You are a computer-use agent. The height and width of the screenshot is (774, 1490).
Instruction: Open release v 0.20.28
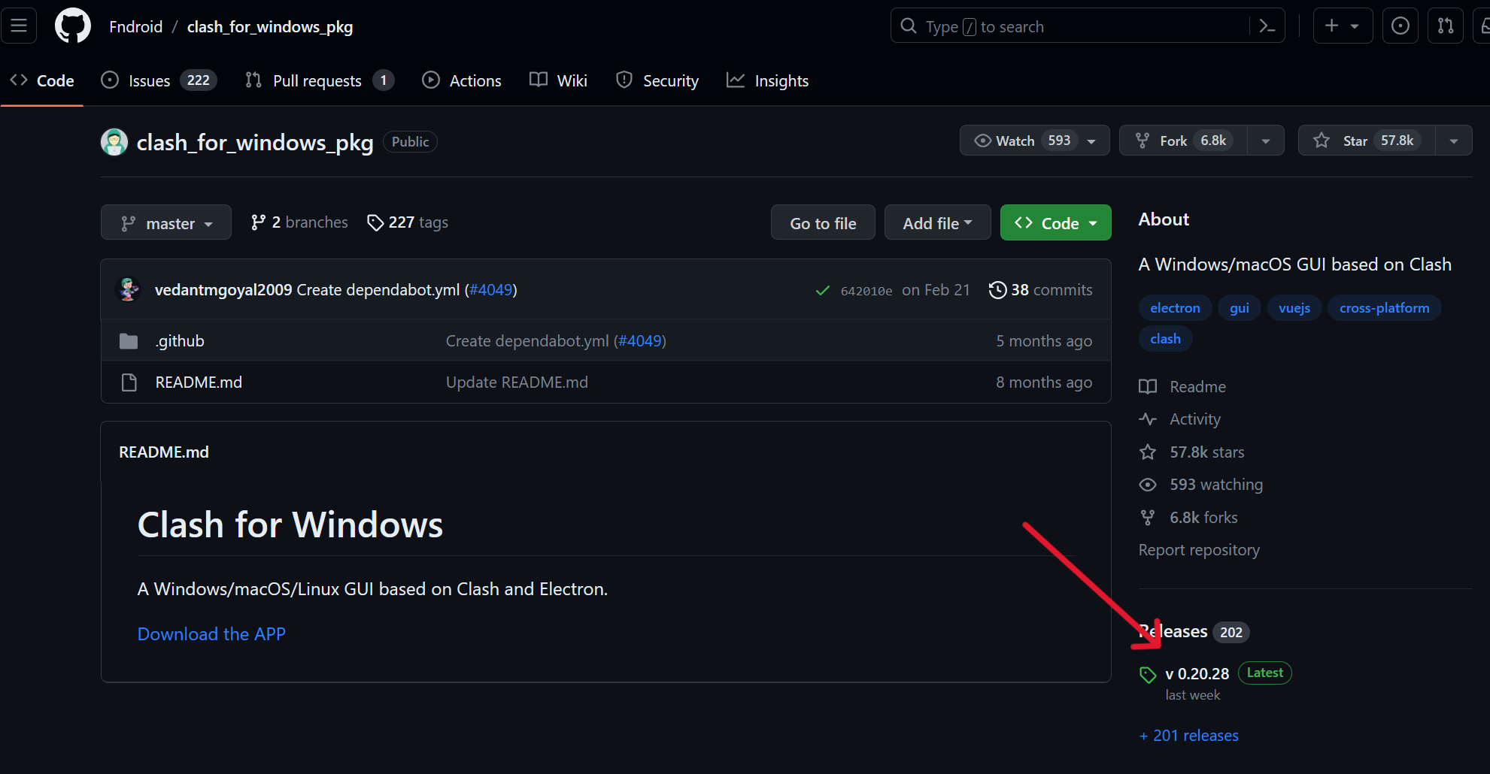(x=1197, y=674)
